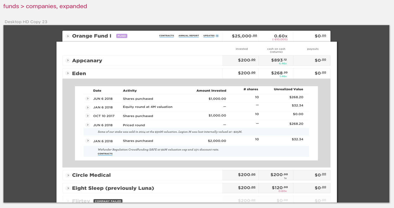
Task: Click the OCT 10 2017 date
Action: coord(104,116)
